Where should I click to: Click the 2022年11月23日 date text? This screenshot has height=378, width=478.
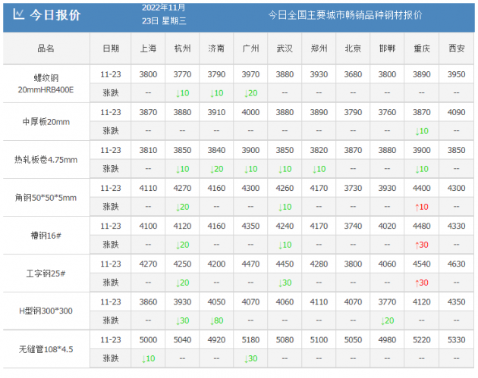coord(163,14)
